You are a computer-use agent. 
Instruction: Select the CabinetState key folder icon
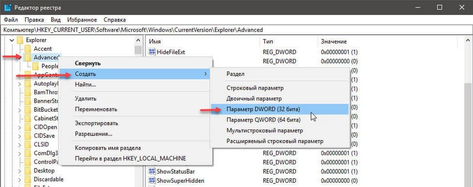[28, 118]
